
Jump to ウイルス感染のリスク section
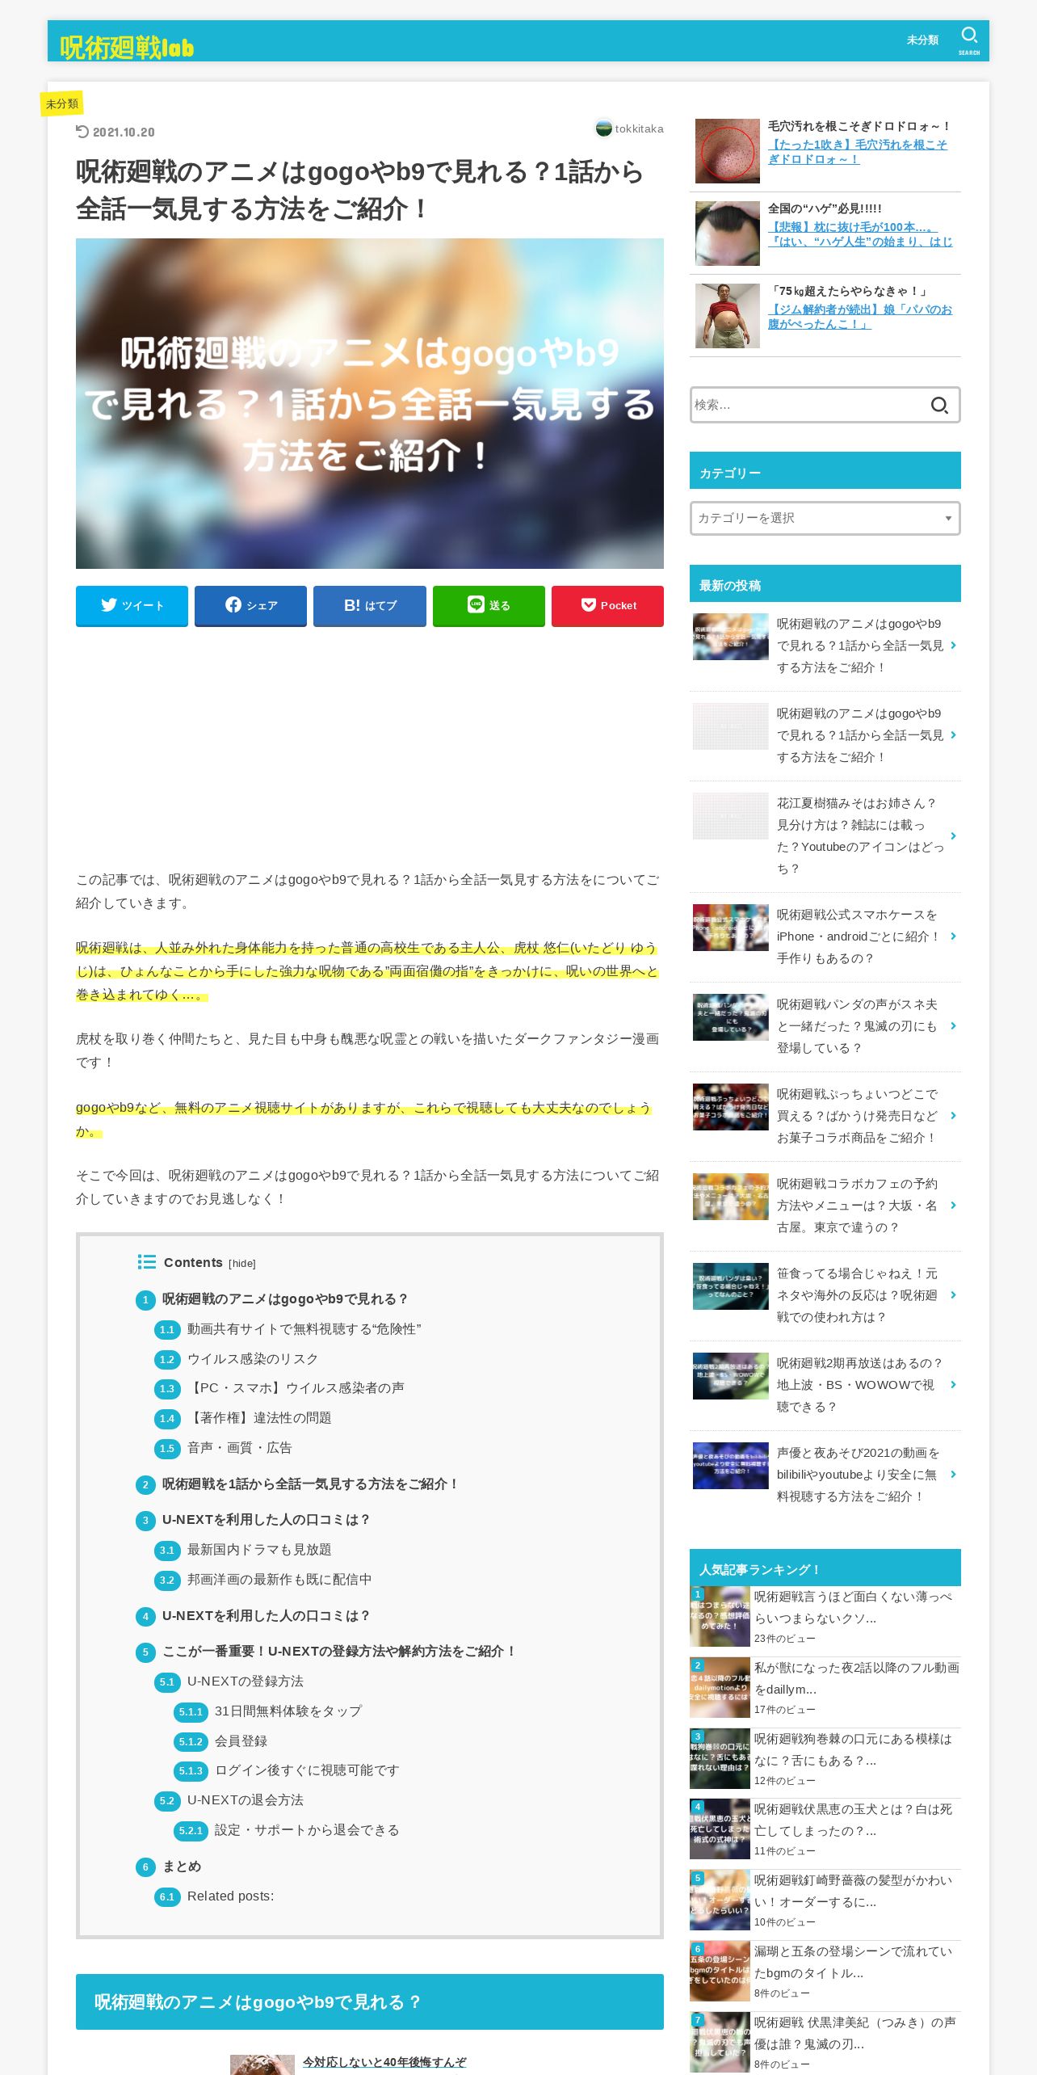[x=252, y=1358]
